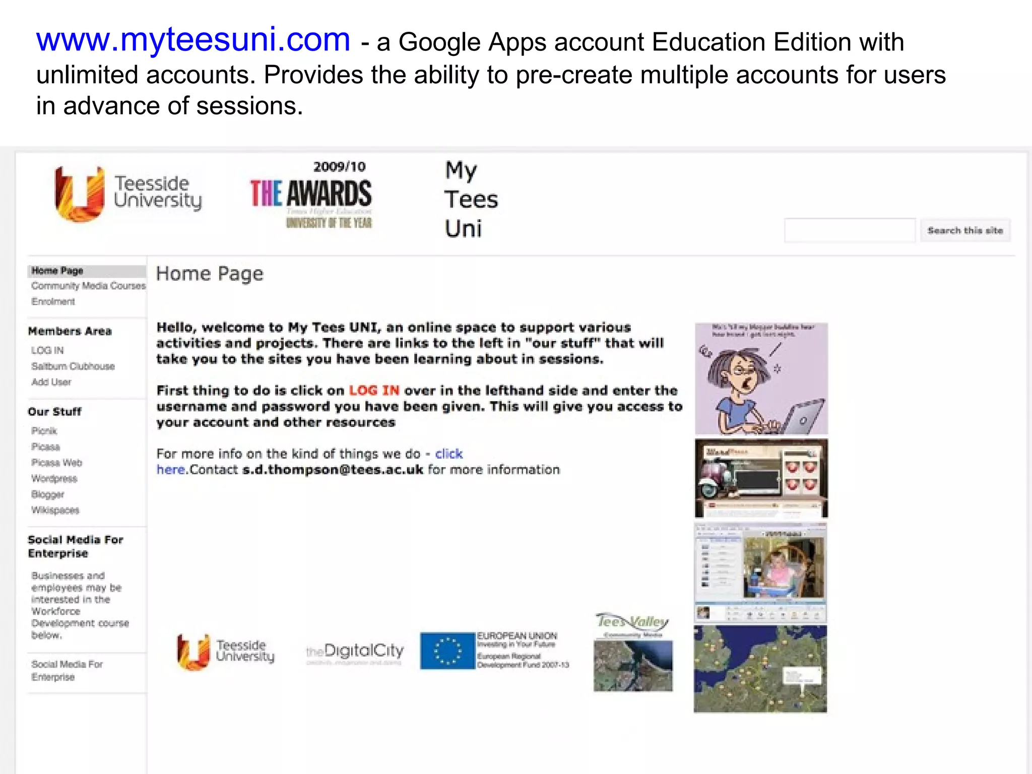Open the Wordpress sidebar link
This screenshot has width=1032, height=774.
(x=54, y=478)
